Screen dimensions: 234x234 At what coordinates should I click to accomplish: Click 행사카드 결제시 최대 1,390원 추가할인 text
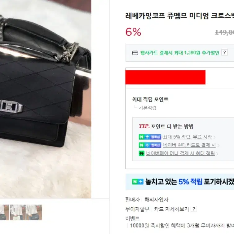coord(180,53)
